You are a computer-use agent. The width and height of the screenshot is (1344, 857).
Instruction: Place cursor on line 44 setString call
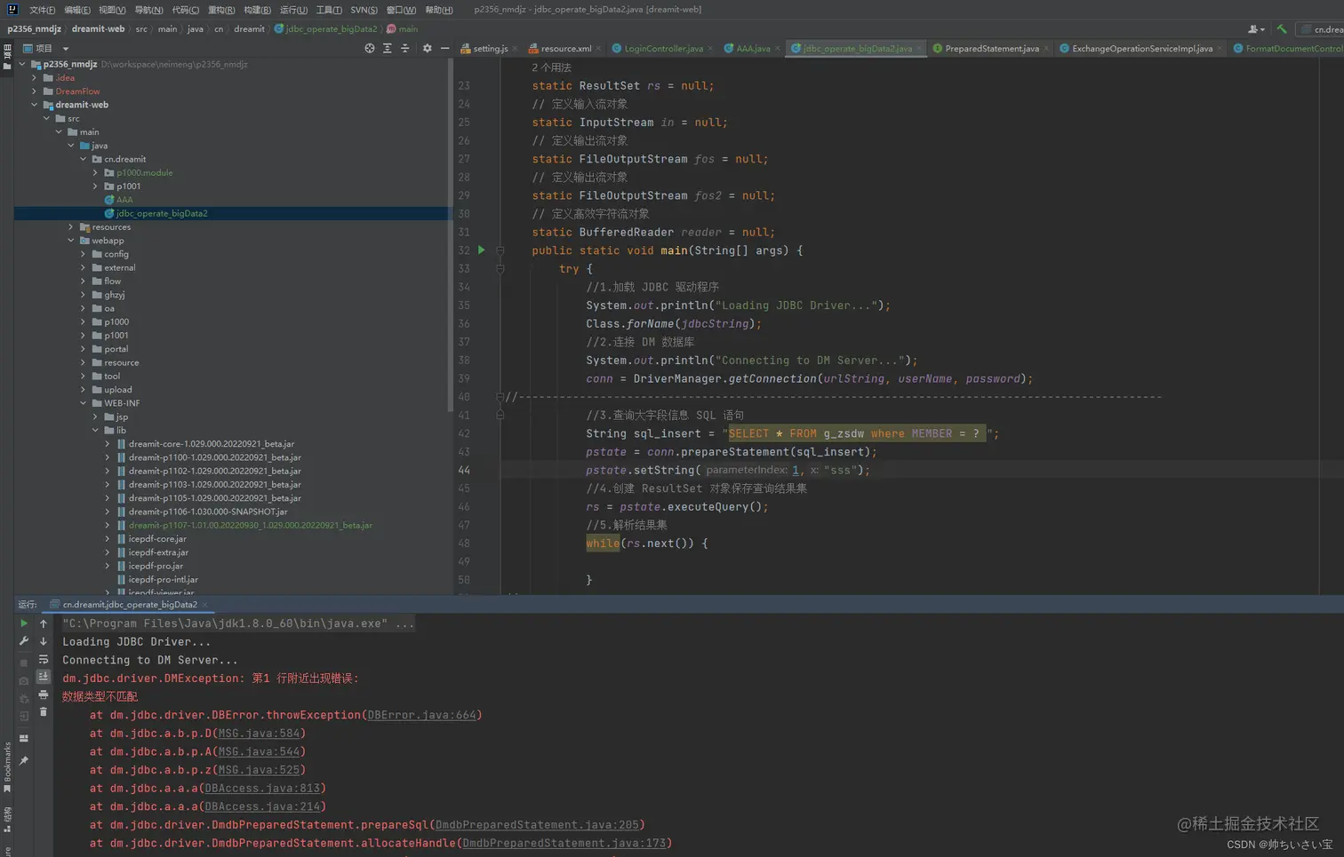pos(728,471)
